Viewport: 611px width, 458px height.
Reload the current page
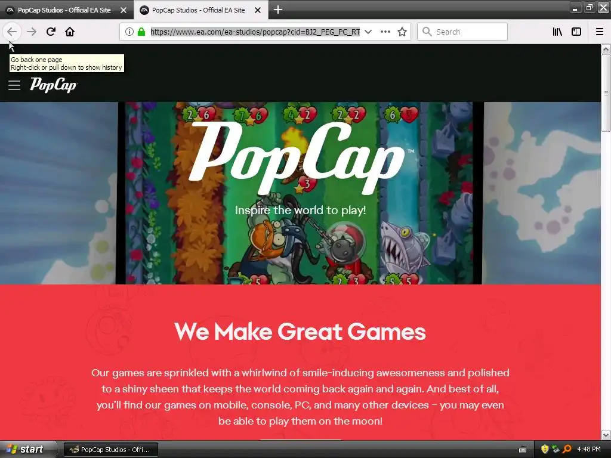51,32
